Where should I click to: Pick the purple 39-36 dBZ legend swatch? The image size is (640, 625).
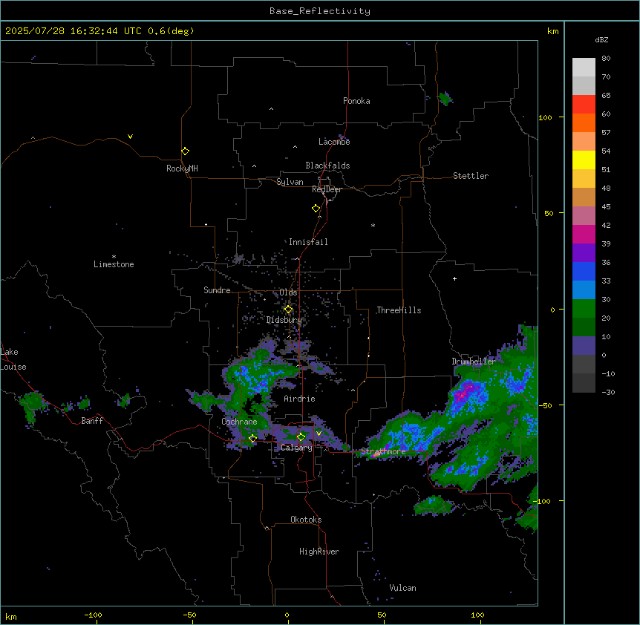pyautogui.click(x=584, y=252)
